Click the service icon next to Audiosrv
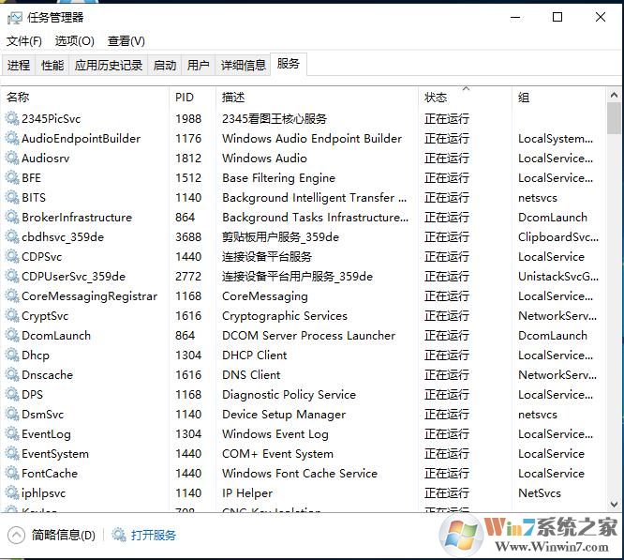Viewport: 624px width, 560px height. (12, 159)
